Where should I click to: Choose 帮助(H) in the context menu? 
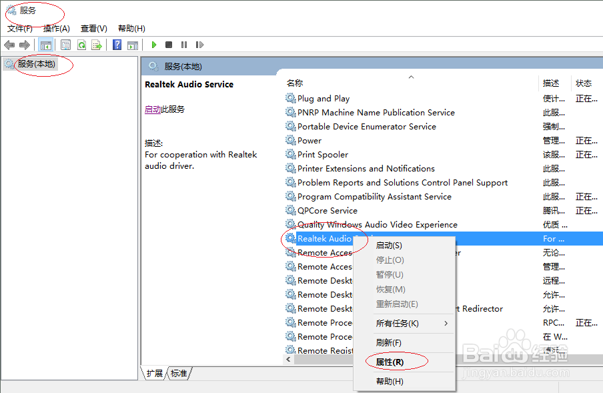coord(404,381)
